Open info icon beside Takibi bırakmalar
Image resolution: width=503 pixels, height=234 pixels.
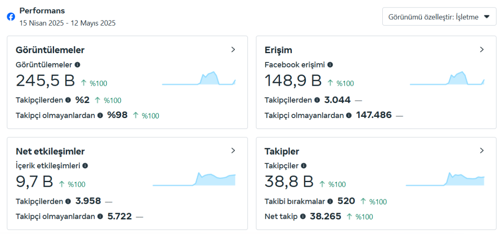(x=330, y=201)
